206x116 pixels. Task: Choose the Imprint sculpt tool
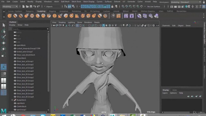point(60,16)
